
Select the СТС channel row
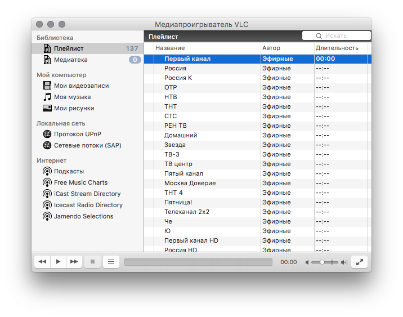point(258,116)
